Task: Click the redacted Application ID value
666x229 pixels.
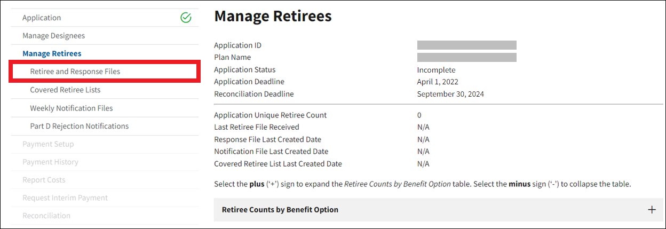Action: (x=466, y=45)
